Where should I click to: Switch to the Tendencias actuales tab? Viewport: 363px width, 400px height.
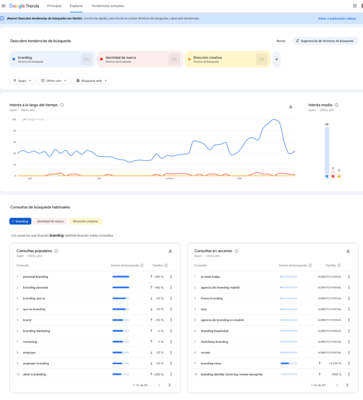[x=108, y=6]
